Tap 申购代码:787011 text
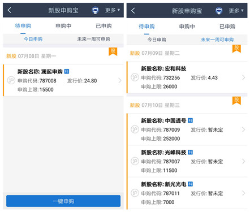This screenshot has height=212, width=250. tap(161, 193)
